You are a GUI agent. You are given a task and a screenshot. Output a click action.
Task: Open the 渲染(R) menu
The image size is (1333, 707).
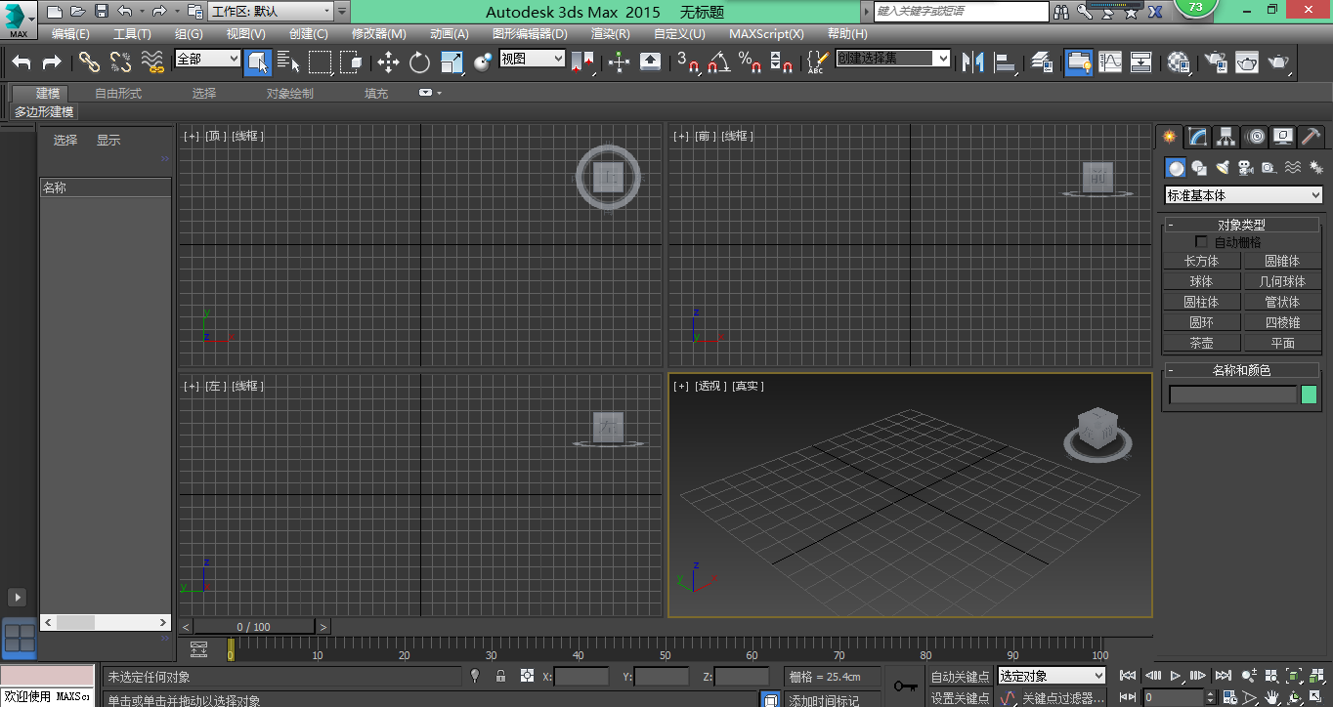pyautogui.click(x=610, y=33)
